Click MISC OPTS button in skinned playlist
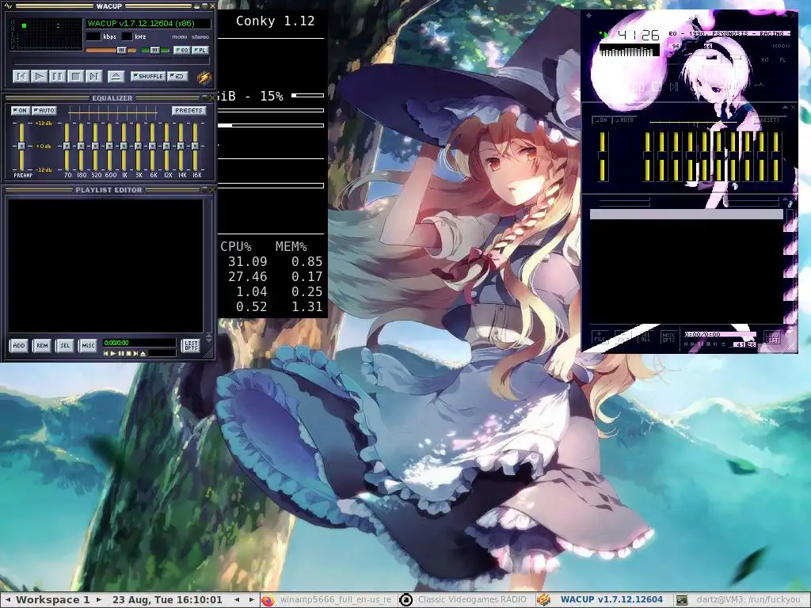The image size is (811, 608). (668, 337)
